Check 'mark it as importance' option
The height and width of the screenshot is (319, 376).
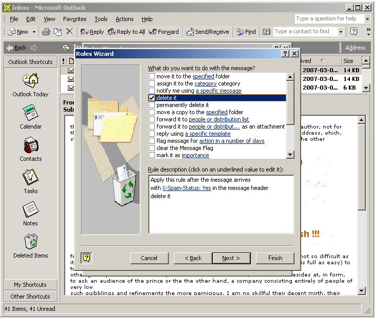[x=151, y=155]
